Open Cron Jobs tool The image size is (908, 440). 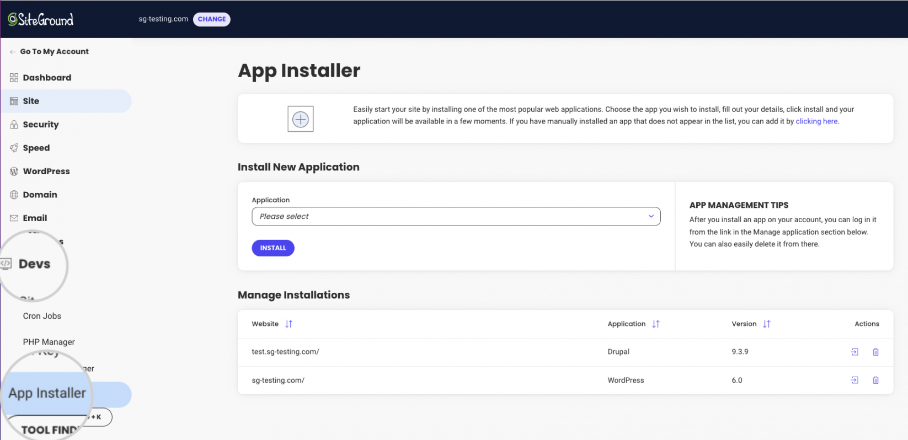tap(42, 316)
